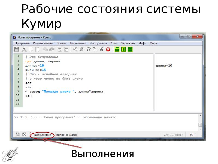The width and height of the screenshot is (218, 164).
Task: Open the Выполнение menu
Action: click(x=78, y=43)
